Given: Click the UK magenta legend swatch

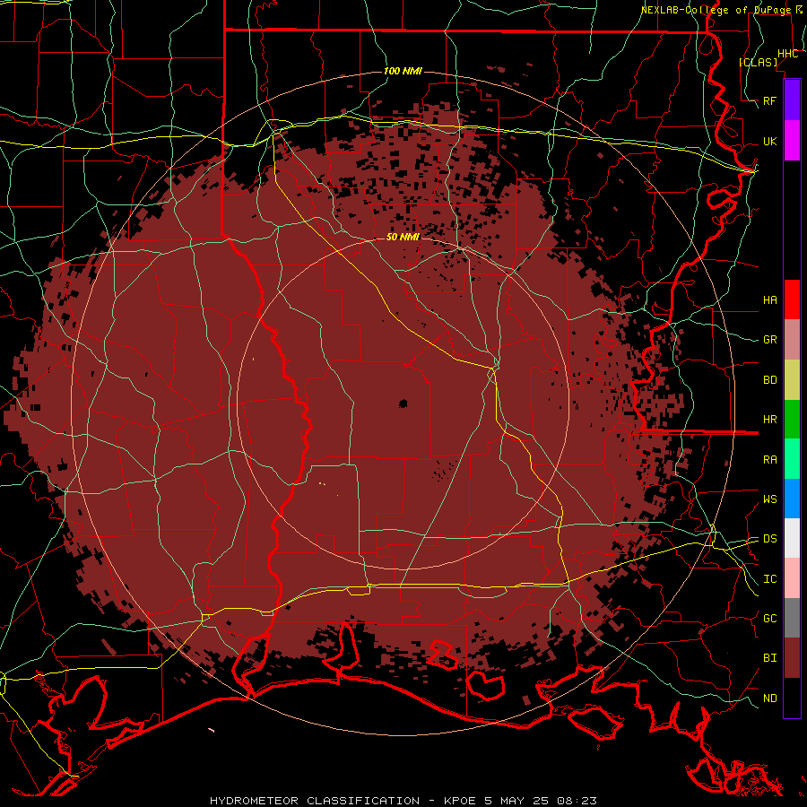Looking at the screenshot, I should [792, 141].
